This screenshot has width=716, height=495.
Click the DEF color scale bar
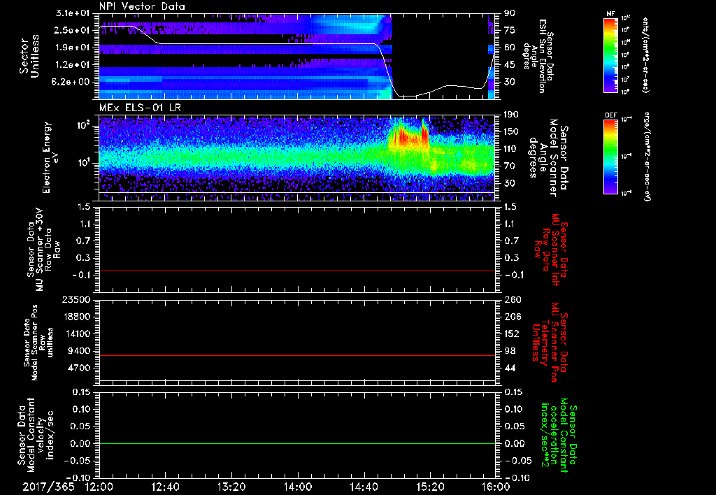click(611, 157)
